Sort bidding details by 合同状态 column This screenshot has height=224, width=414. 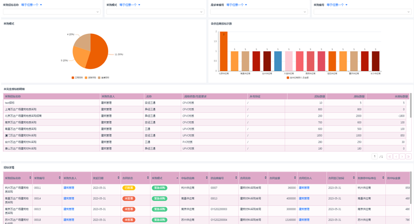tap(148, 178)
